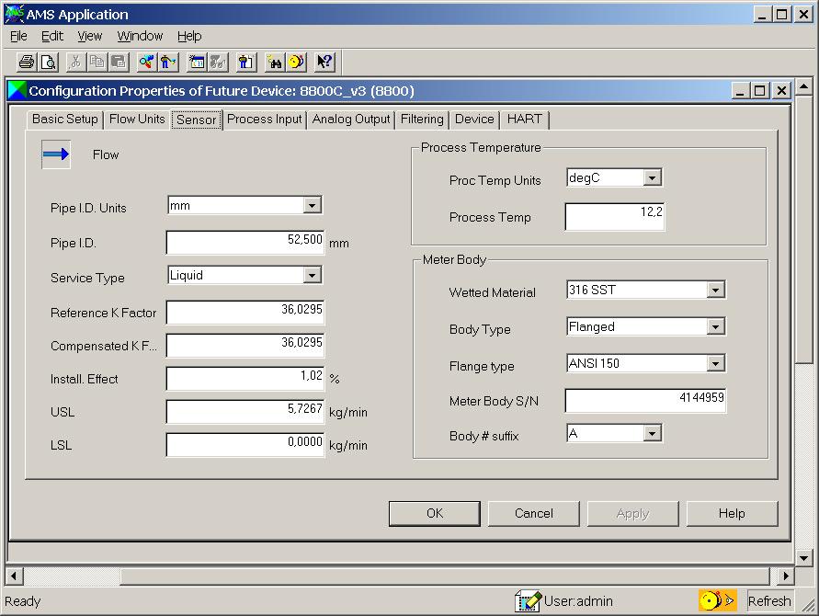Click the Refresh button in status bar
The height and width of the screenshot is (616, 819).
pos(768,601)
